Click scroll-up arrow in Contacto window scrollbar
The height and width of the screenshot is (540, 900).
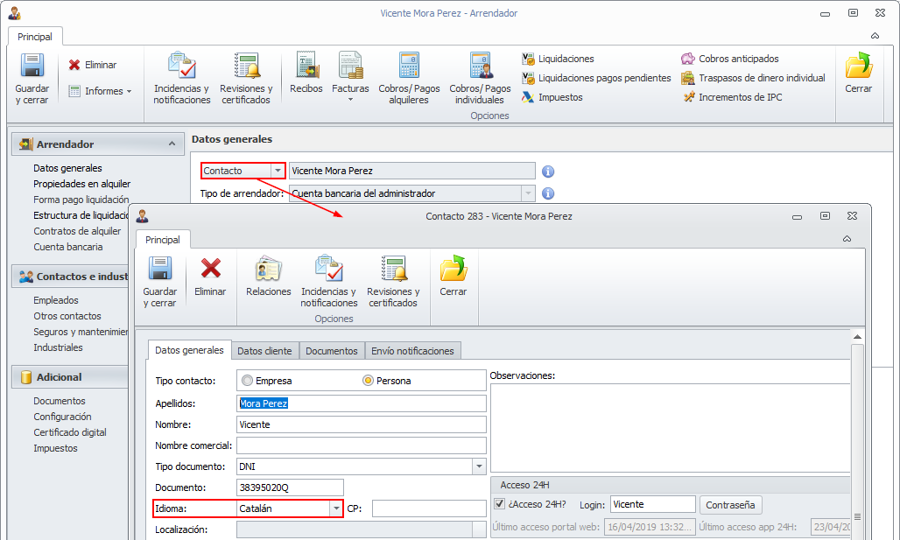857,337
